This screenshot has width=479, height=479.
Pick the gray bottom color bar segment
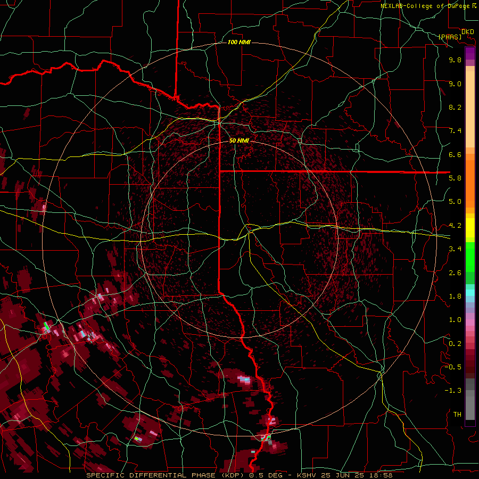coord(470,408)
